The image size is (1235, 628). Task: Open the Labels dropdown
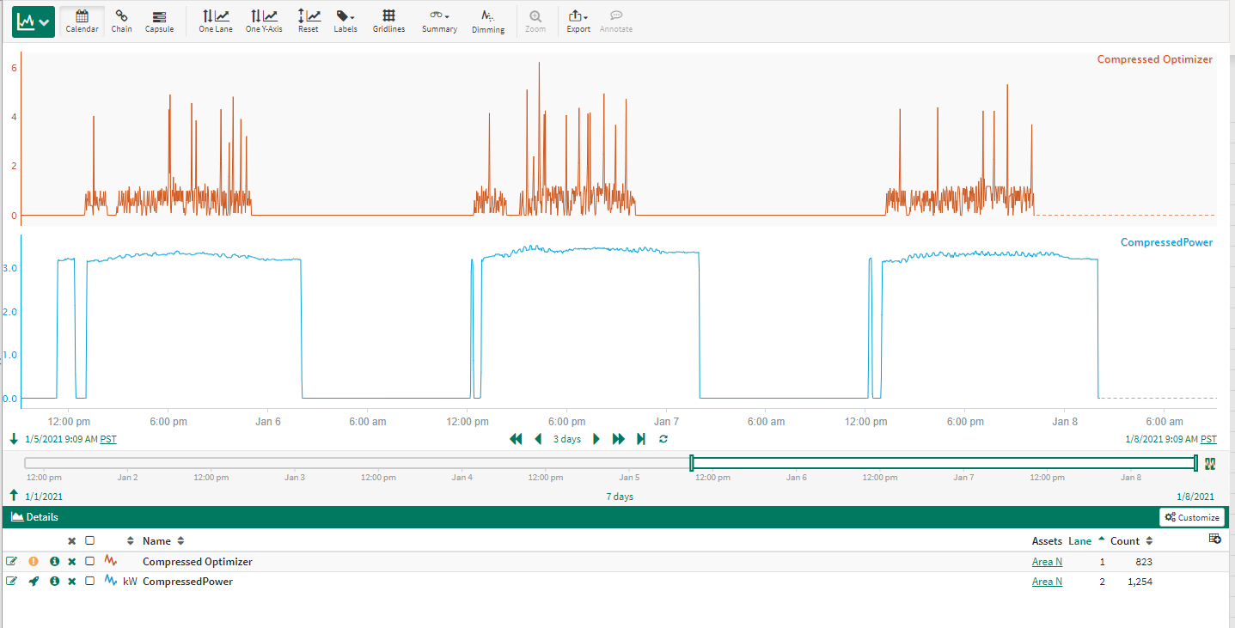coord(345,21)
